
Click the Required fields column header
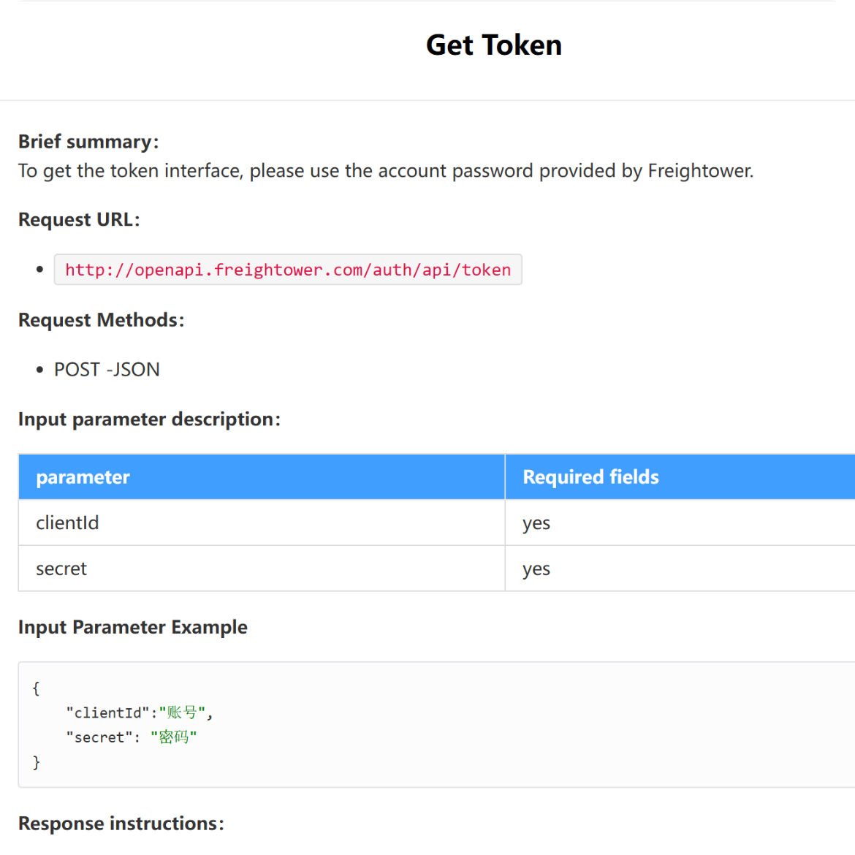click(590, 477)
